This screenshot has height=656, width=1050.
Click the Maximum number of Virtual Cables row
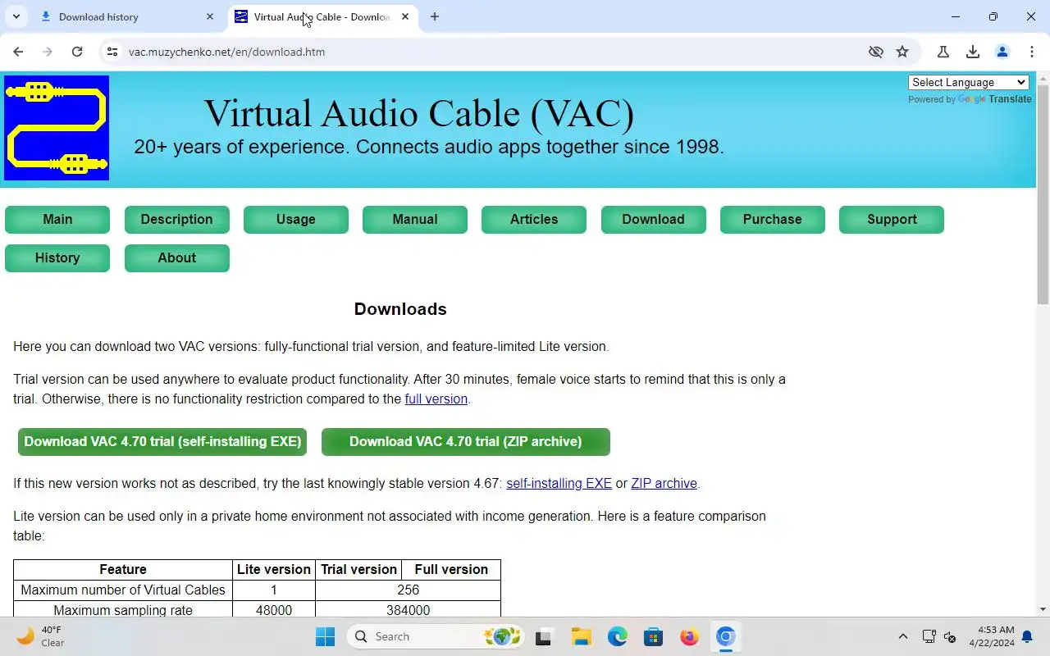[257, 590]
